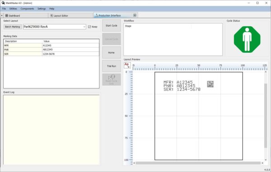271x172 pixels.
Task: Click the text font 'Aa' preview icon
Action: click(127, 65)
